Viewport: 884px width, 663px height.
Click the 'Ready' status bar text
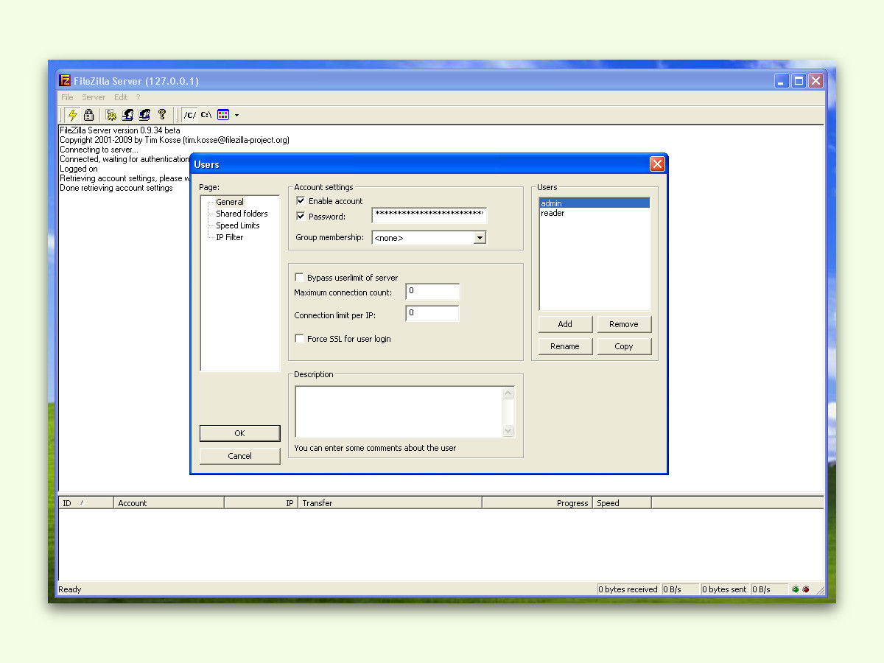70,589
